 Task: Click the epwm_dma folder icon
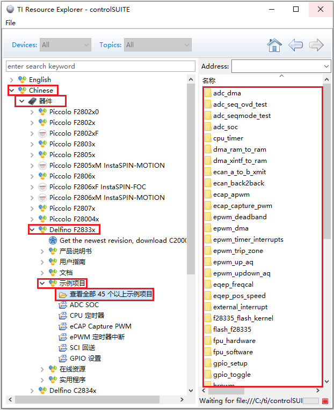(208, 228)
